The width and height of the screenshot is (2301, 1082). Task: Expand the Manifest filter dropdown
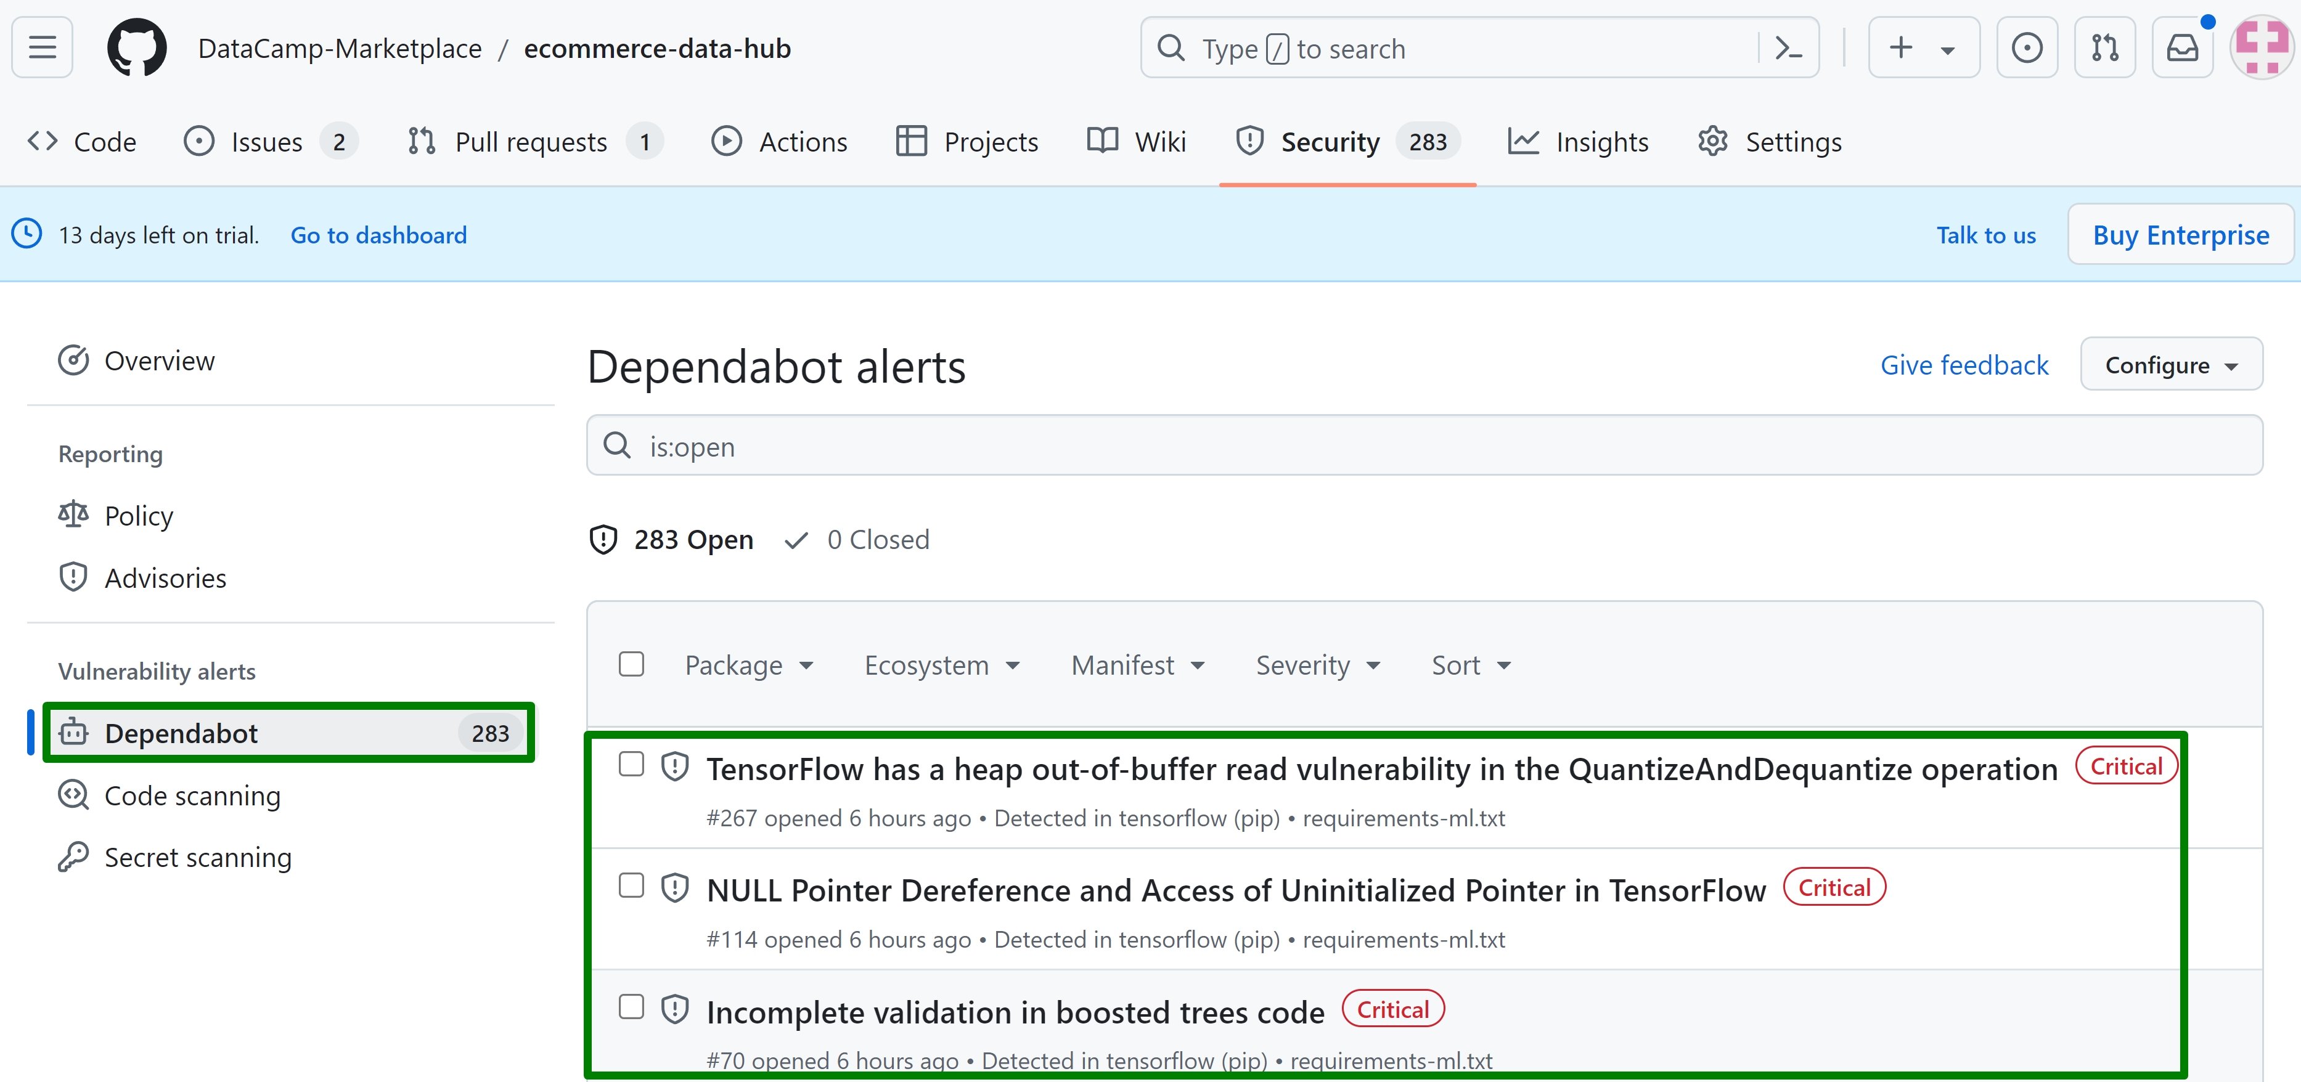[1139, 665]
